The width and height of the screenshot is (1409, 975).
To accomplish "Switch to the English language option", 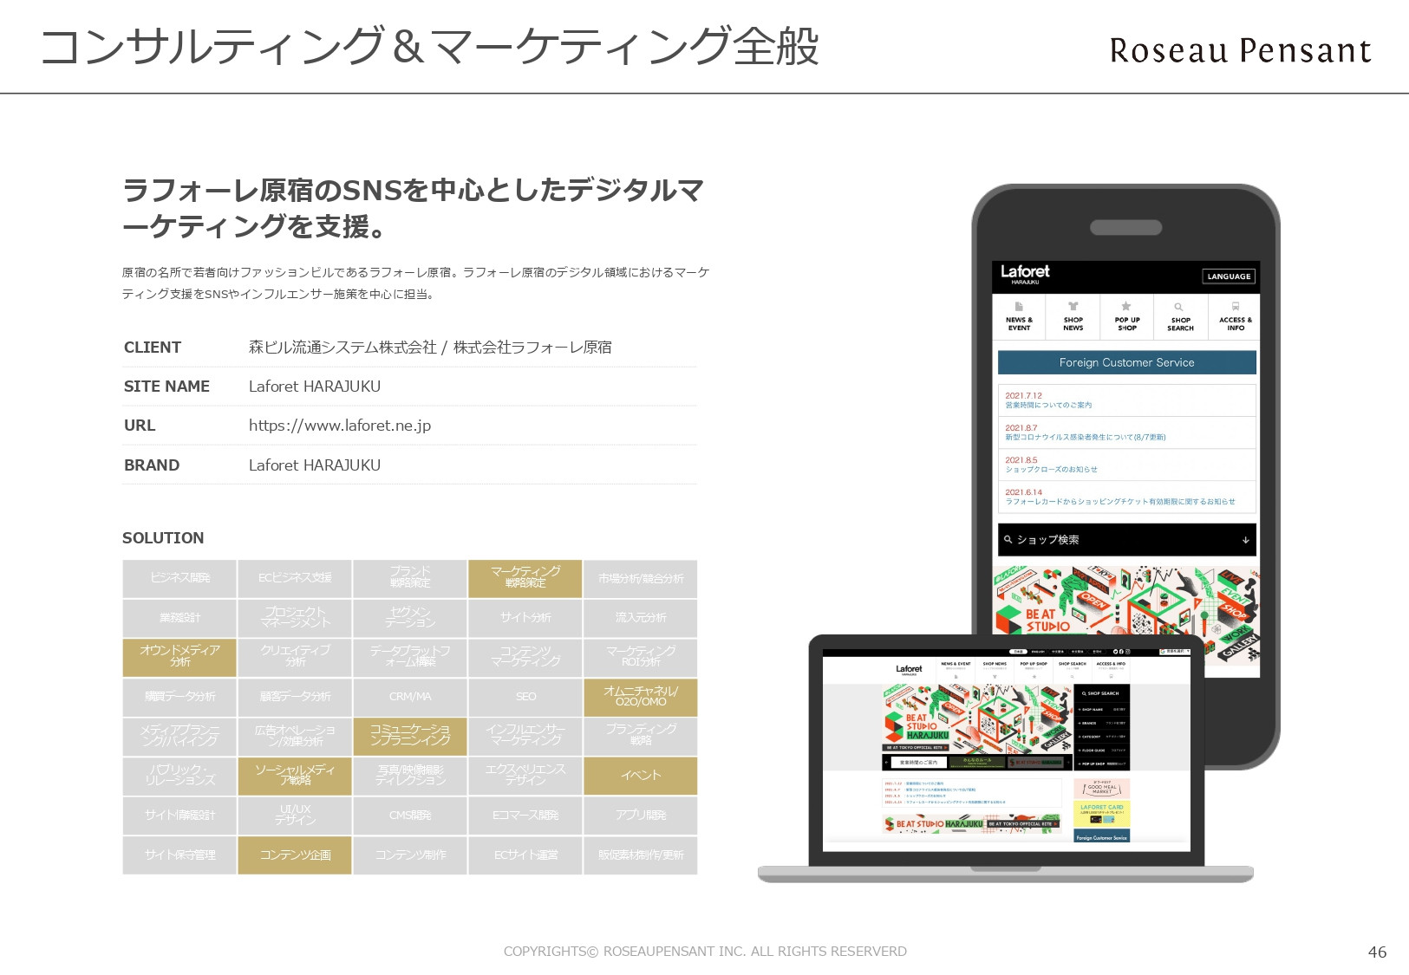I will click(1038, 652).
